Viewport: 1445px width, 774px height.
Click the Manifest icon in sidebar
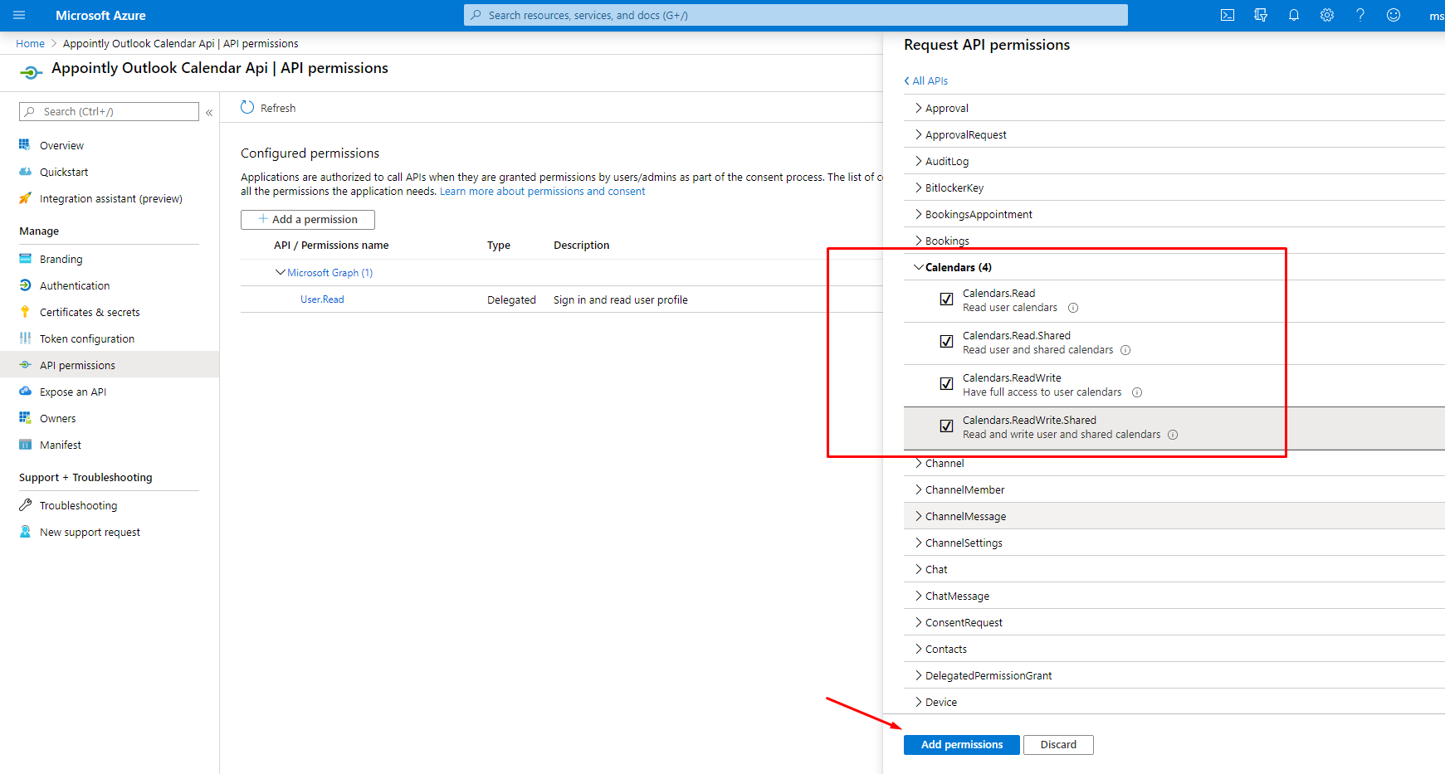click(25, 444)
